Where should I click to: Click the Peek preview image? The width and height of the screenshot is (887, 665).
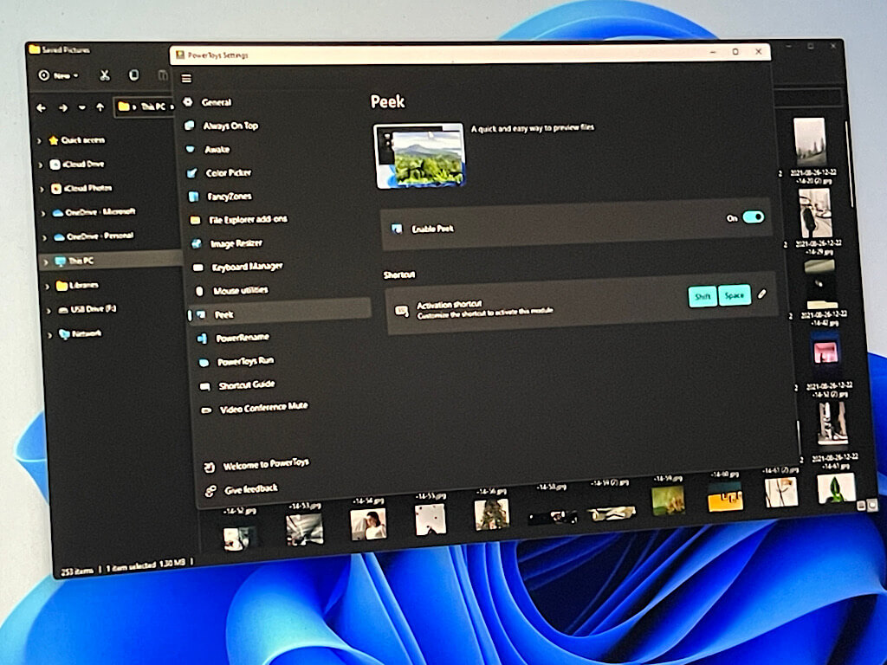click(419, 156)
